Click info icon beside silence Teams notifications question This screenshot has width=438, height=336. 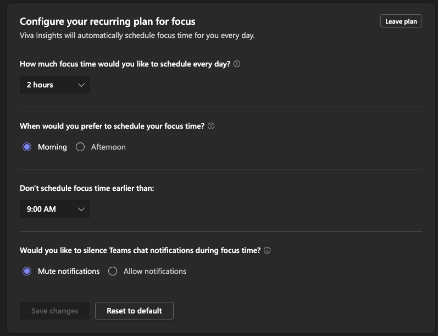pyautogui.click(x=267, y=250)
